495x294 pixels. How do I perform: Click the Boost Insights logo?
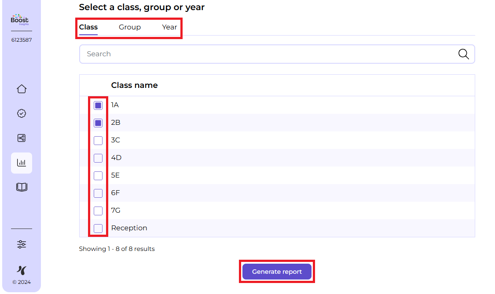(x=20, y=20)
